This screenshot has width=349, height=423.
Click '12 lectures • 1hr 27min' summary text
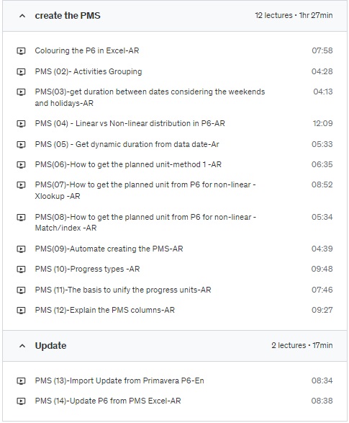tap(294, 15)
